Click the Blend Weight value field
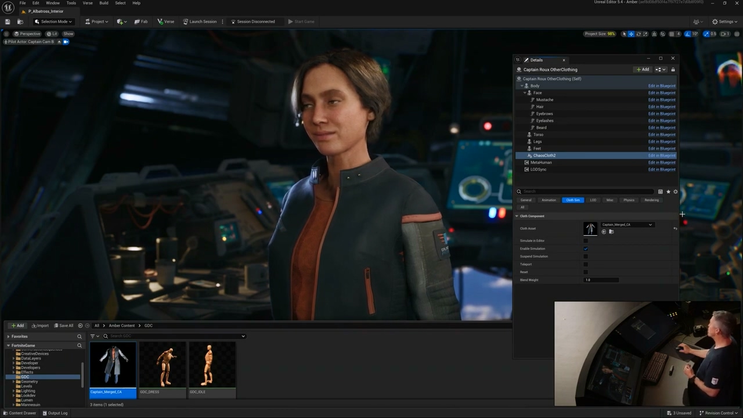The image size is (743, 418). [601, 280]
